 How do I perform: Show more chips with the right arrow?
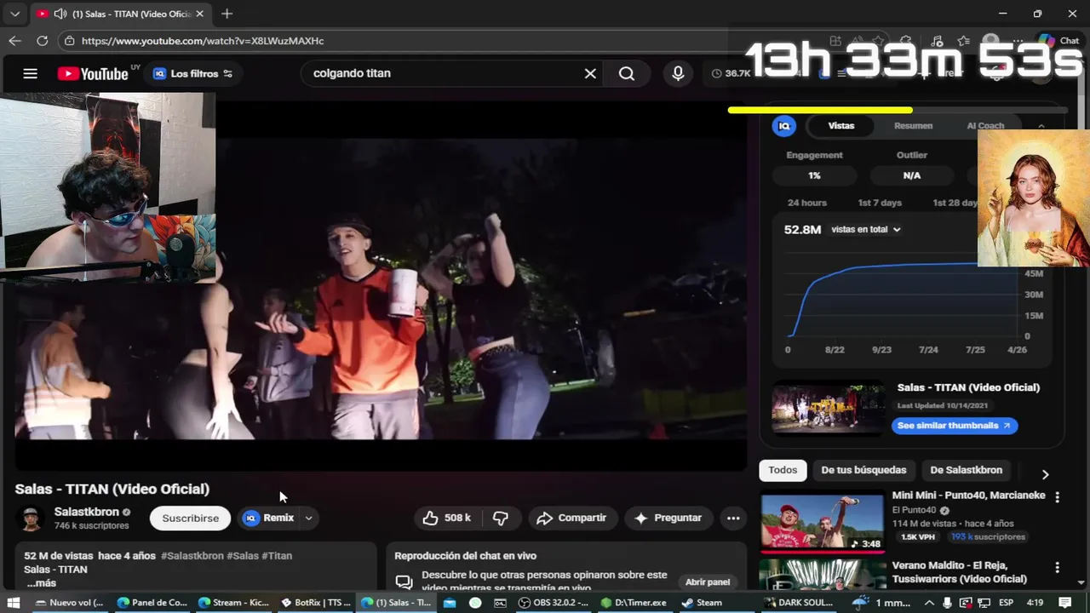1045,474
